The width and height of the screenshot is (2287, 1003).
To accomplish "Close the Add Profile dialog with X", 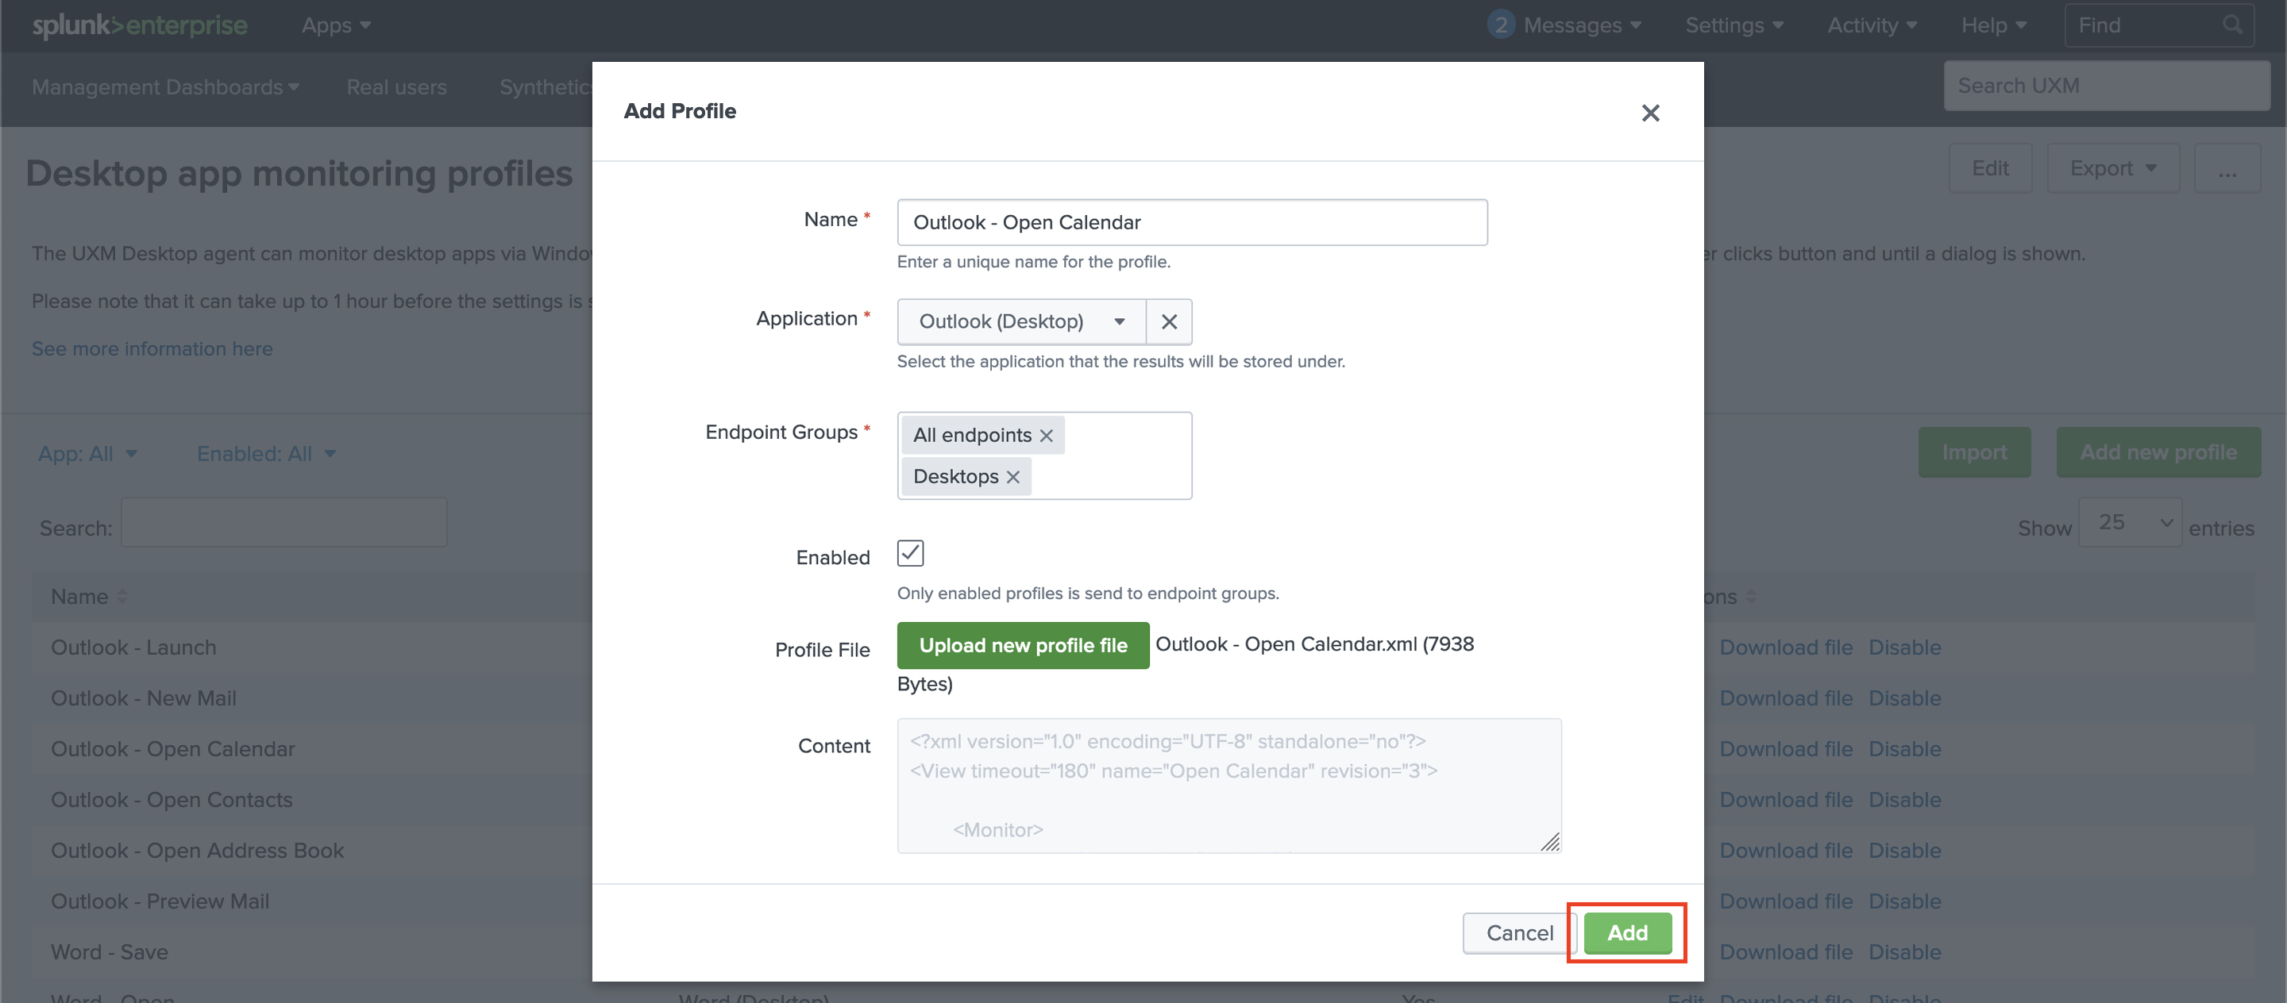I will pyautogui.click(x=1649, y=113).
